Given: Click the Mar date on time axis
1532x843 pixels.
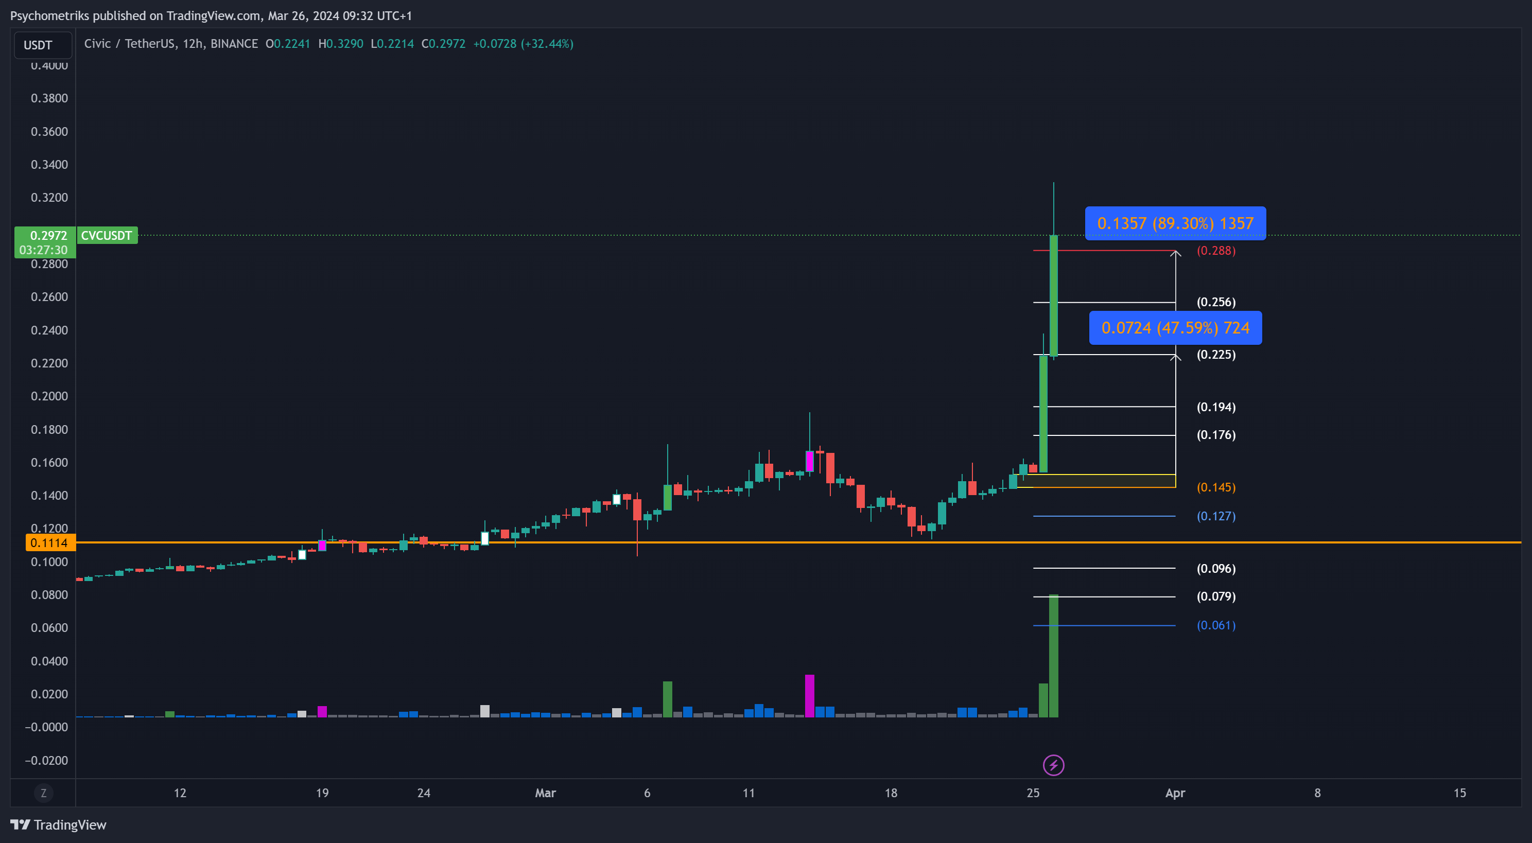Looking at the screenshot, I should click(545, 793).
